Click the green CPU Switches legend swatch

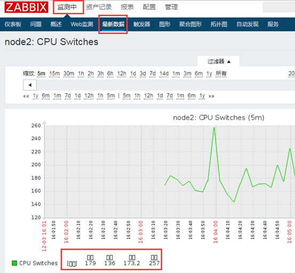14,263
